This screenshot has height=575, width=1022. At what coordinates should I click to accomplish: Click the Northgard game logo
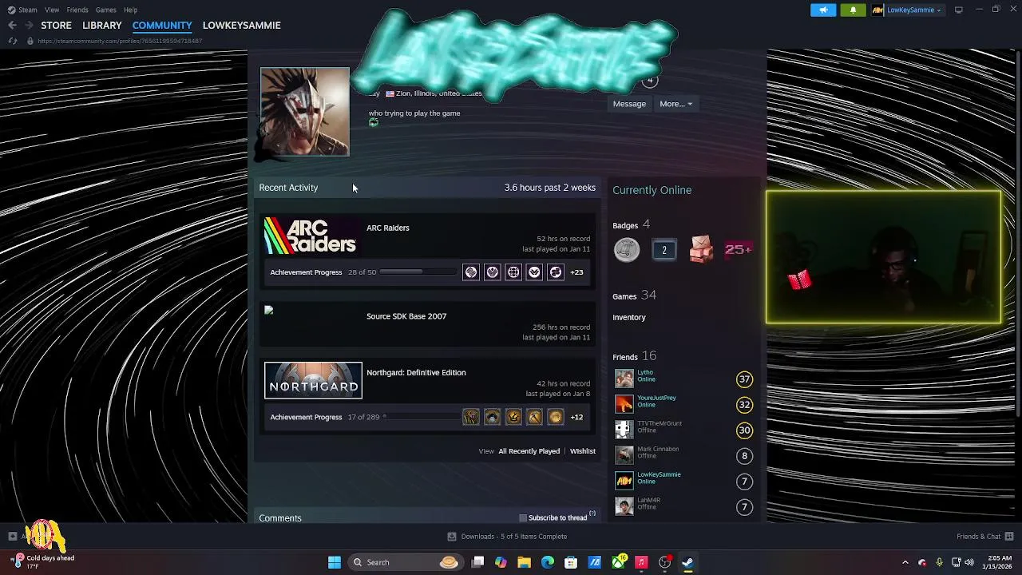(x=313, y=380)
